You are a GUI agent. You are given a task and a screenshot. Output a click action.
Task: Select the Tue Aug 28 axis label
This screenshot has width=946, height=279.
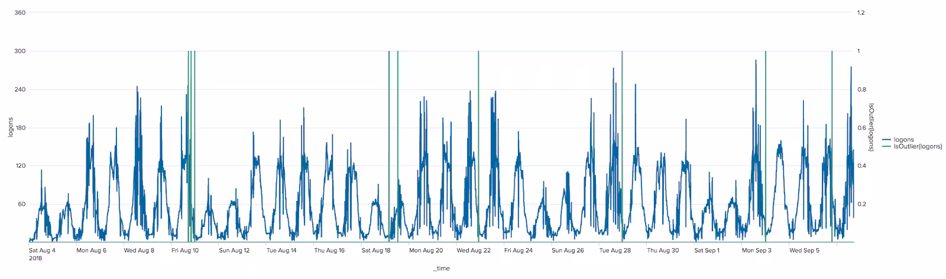615,251
